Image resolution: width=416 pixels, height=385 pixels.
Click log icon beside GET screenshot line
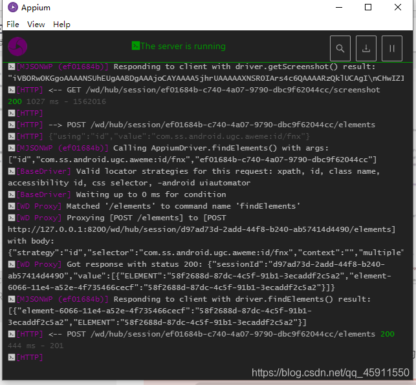coord(12,90)
